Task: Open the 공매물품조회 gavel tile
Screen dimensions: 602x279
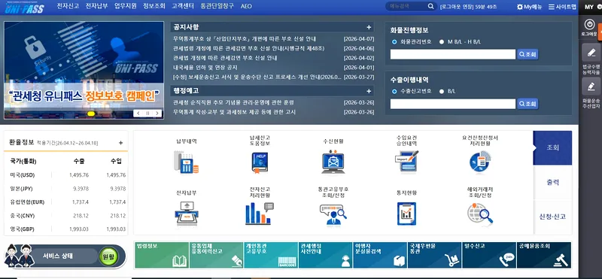Action: click(x=543, y=255)
